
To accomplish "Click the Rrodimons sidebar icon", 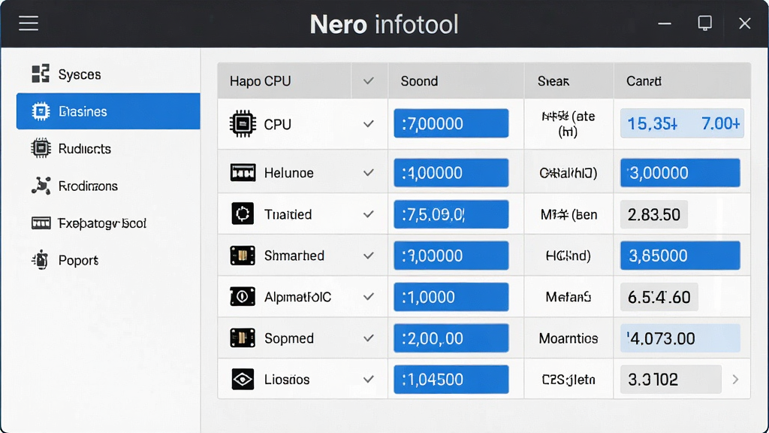I will point(41,186).
